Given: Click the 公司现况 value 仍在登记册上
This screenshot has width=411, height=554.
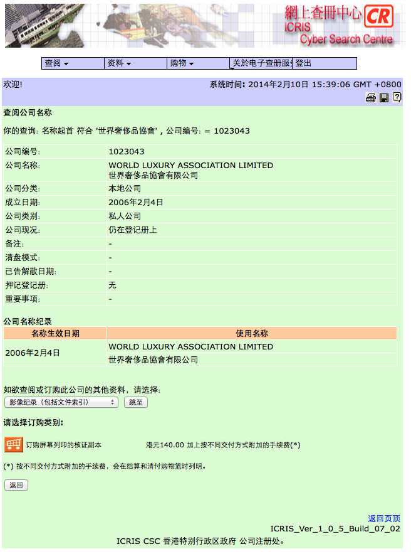Looking at the screenshot, I should coord(133,230).
